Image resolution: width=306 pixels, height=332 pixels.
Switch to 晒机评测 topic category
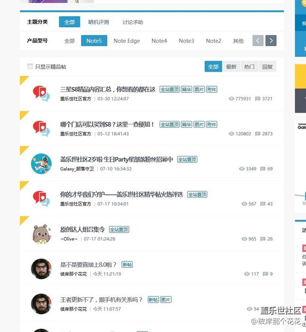[98, 22]
